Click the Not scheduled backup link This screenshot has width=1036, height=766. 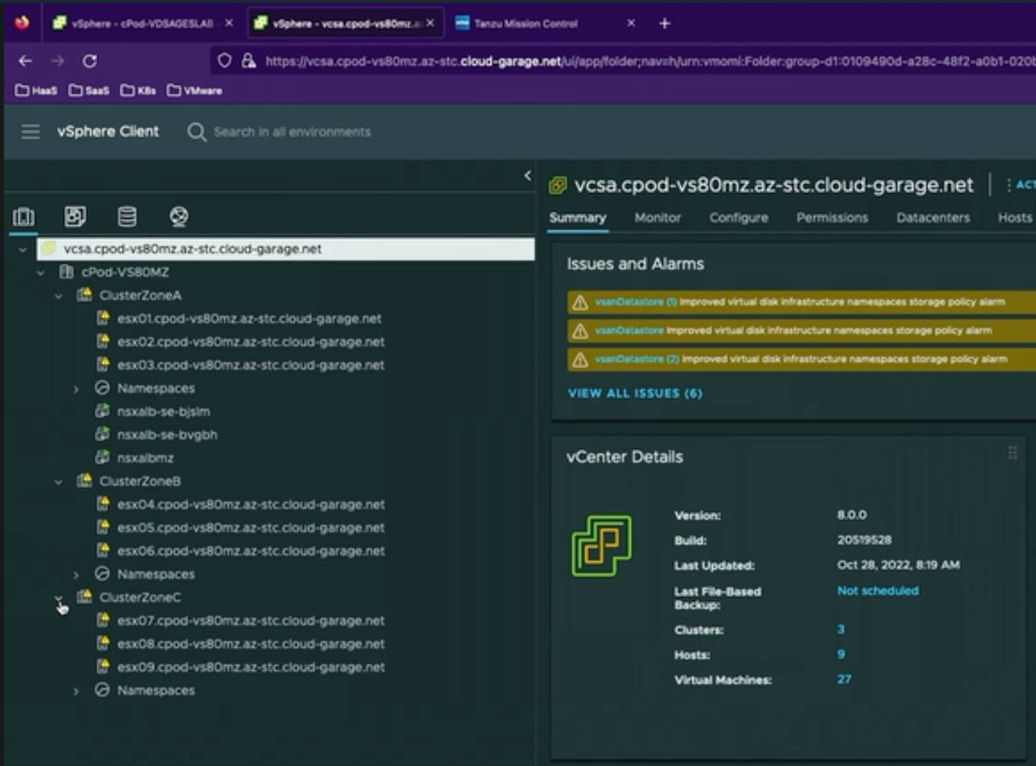point(878,591)
